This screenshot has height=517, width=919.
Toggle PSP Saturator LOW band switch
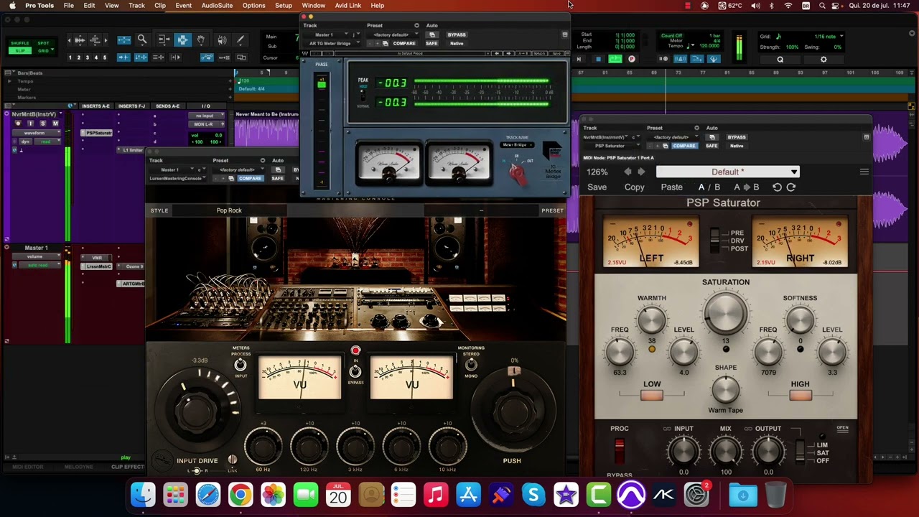click(651, 394)
